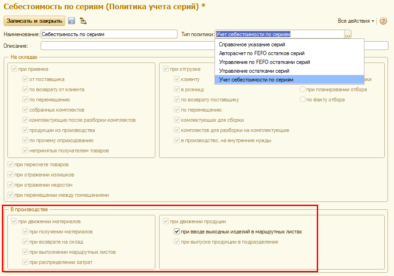
Task: Click the save diskette icon
Action: click(x=72, y=21)
